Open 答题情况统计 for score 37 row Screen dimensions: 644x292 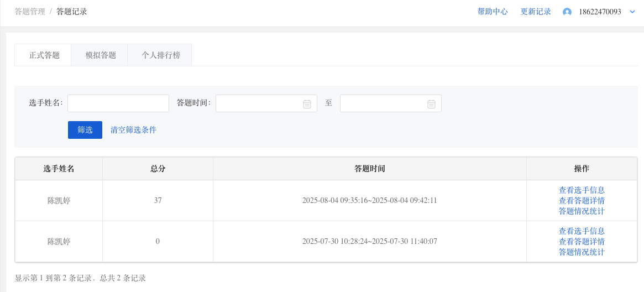tap(582, 211)
